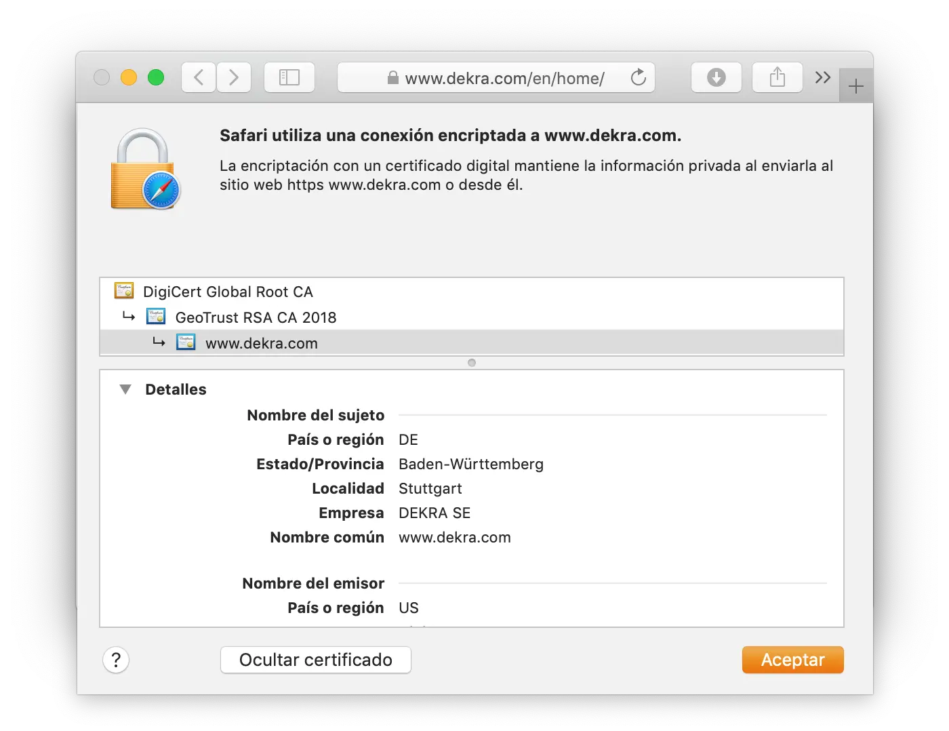The image size is (949, 731).
Task: Click the split-pane divider handle dot
Action: (472, 363)
